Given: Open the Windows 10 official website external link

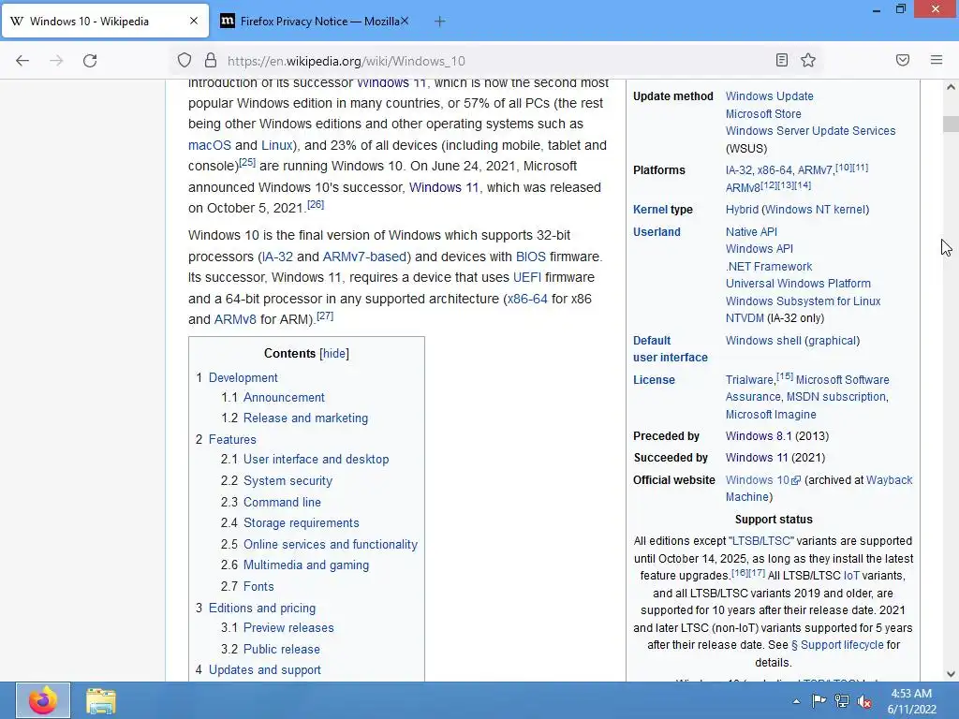Looking at the screenshot, I should tap(762, 480).
